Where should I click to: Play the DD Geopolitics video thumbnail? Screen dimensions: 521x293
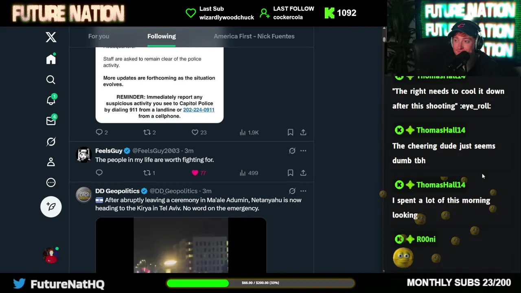[x=181, y=245]
